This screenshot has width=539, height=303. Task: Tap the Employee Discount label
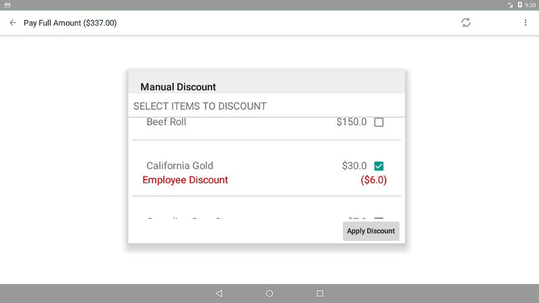[x=185, y=180]
